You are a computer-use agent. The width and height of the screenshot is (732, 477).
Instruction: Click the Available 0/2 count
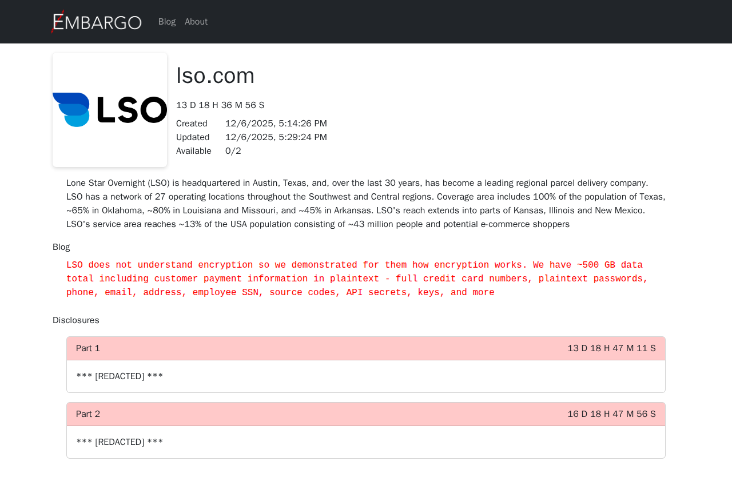[x=233, y=151]
